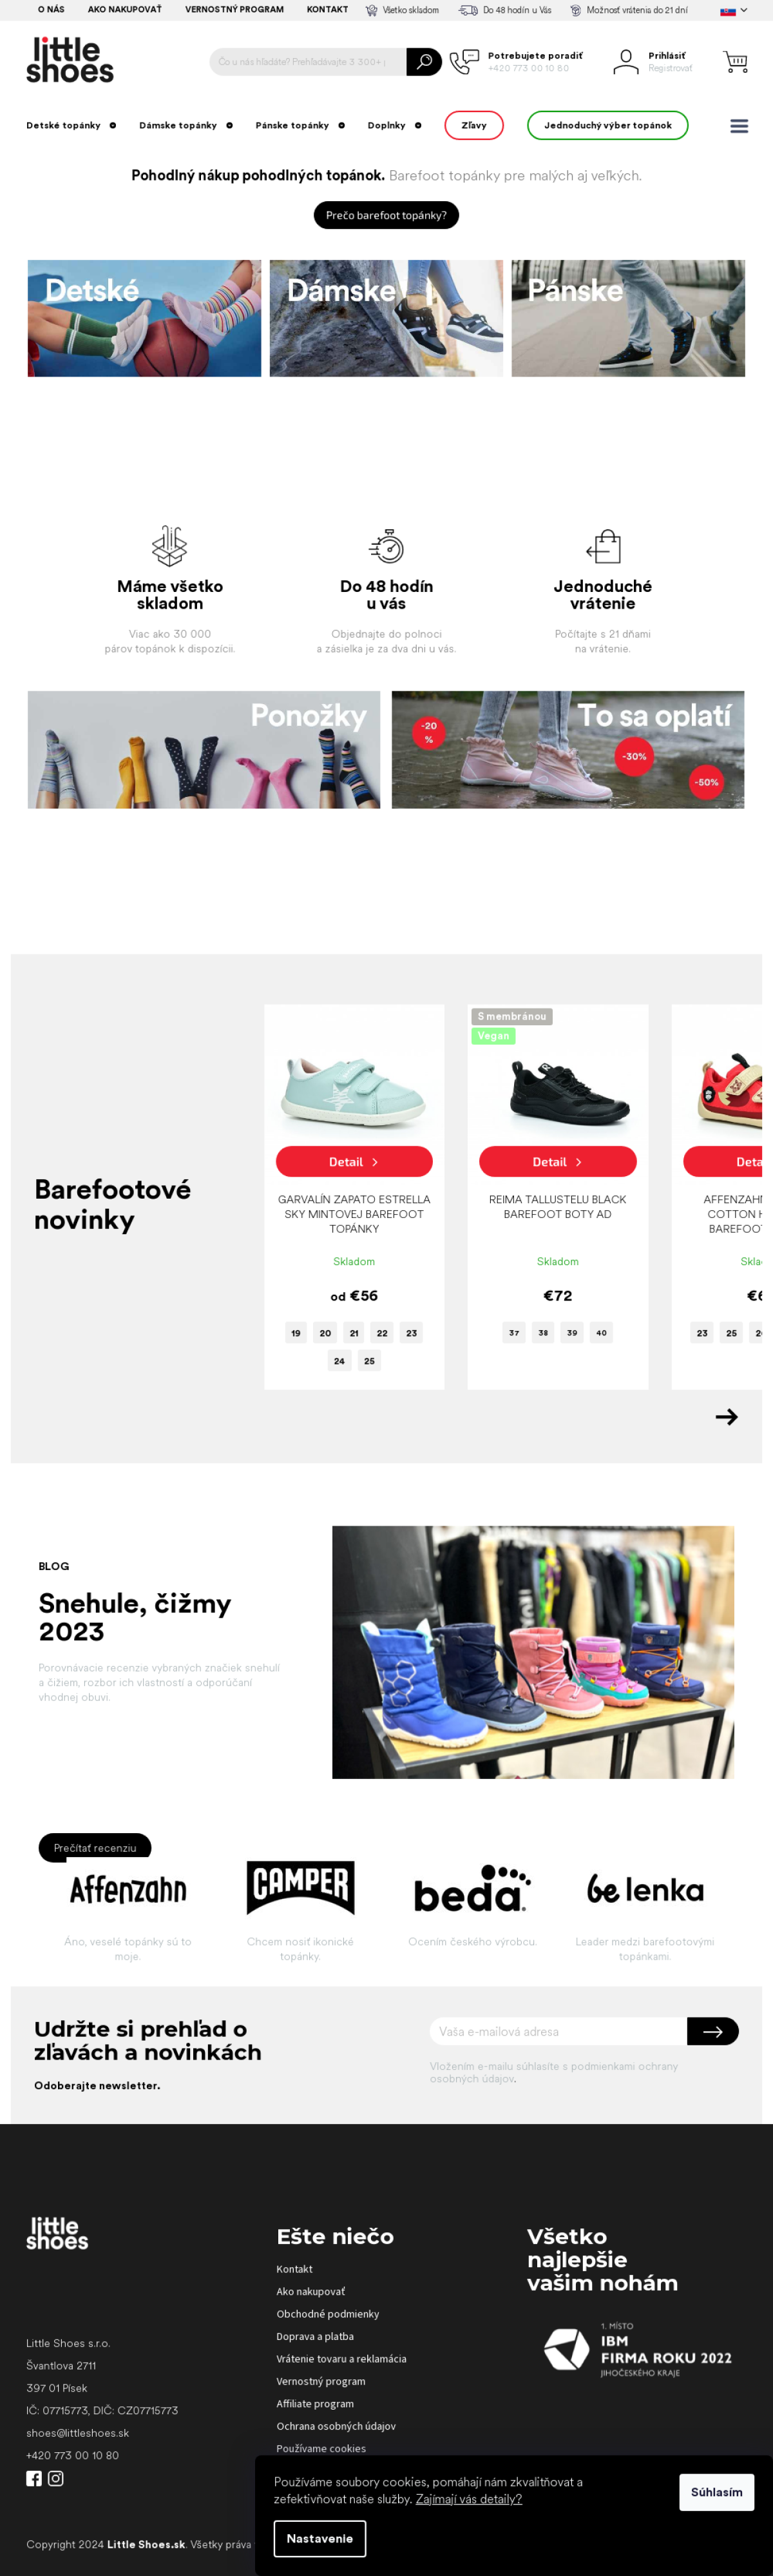Open the Kontakt top menu item
The width and height of the screenshot is (773, 2576).
[328, 10]
